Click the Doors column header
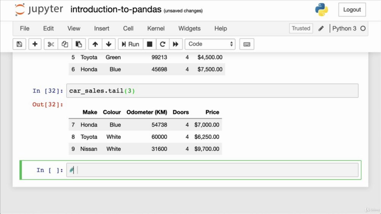The width and height of the screenshot is (381, 214). (181, 112)
